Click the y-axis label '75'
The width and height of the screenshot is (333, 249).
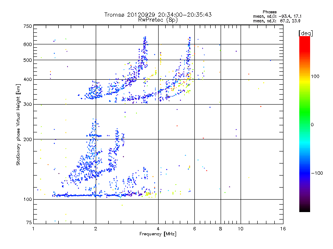coord(29,222)
